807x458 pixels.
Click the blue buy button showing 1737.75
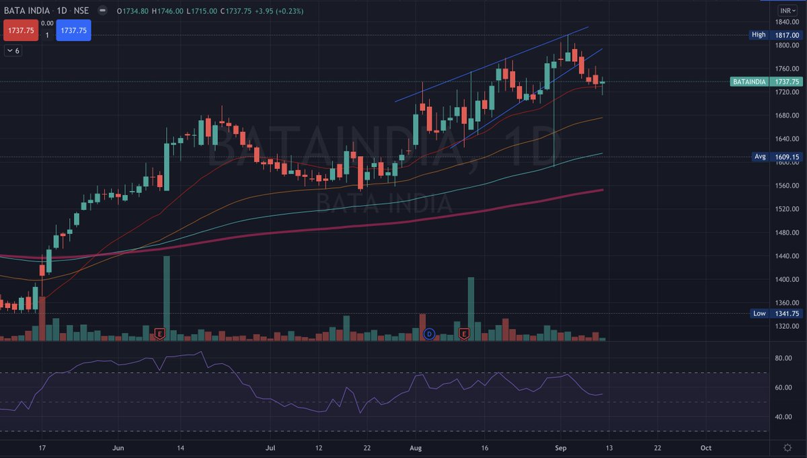point(73,30)
